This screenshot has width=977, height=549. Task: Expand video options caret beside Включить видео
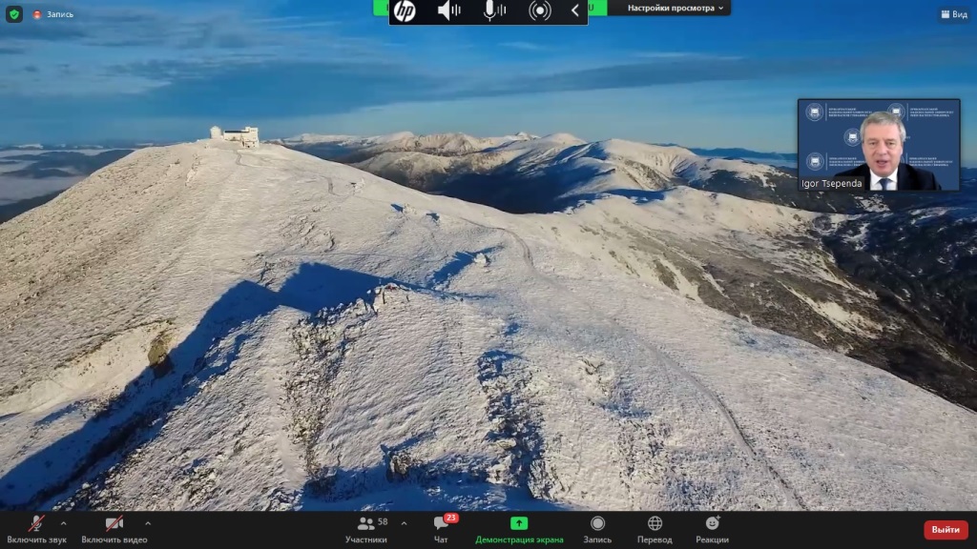point(148,523)
